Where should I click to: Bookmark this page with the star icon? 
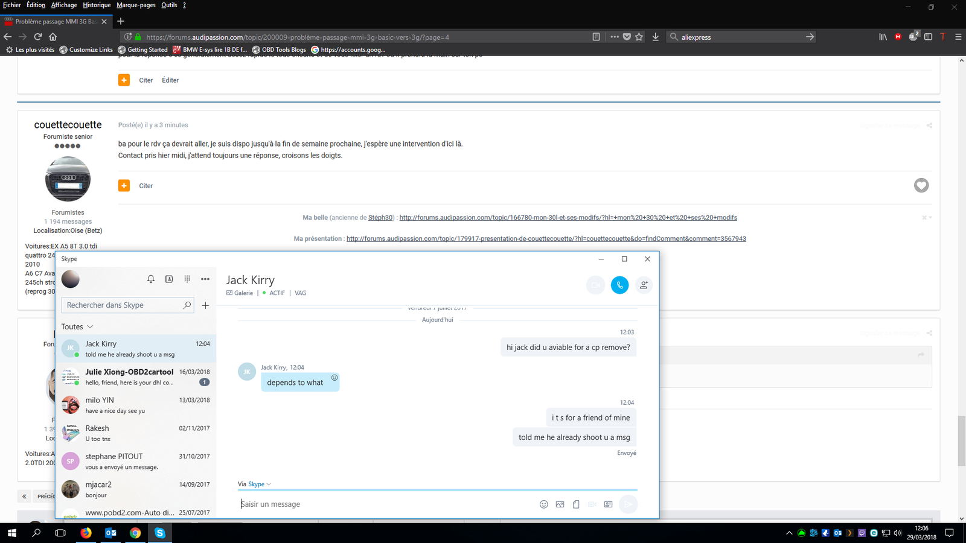tap(639, 37)
